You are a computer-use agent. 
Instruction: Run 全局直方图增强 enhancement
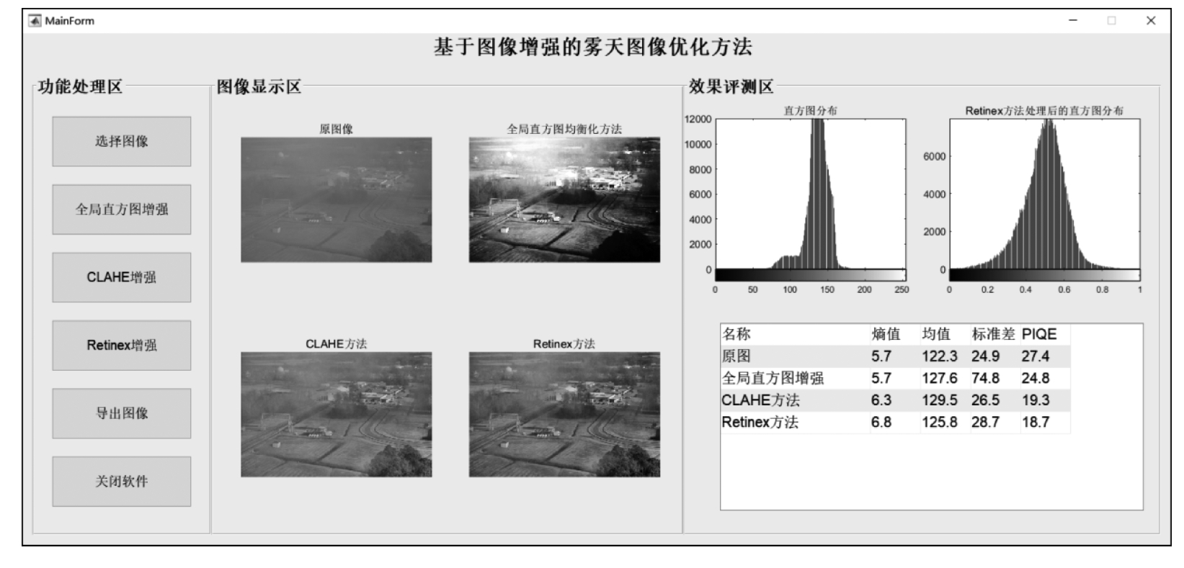(x=121, y=209)
